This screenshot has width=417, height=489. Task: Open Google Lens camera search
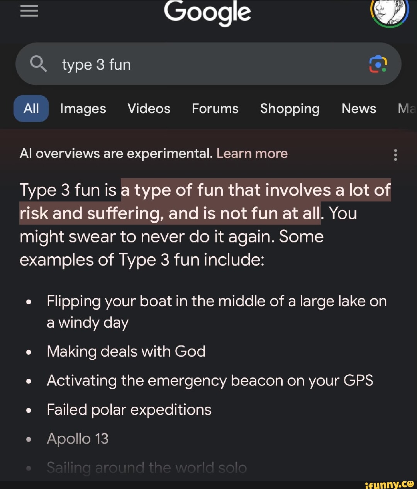378,64
